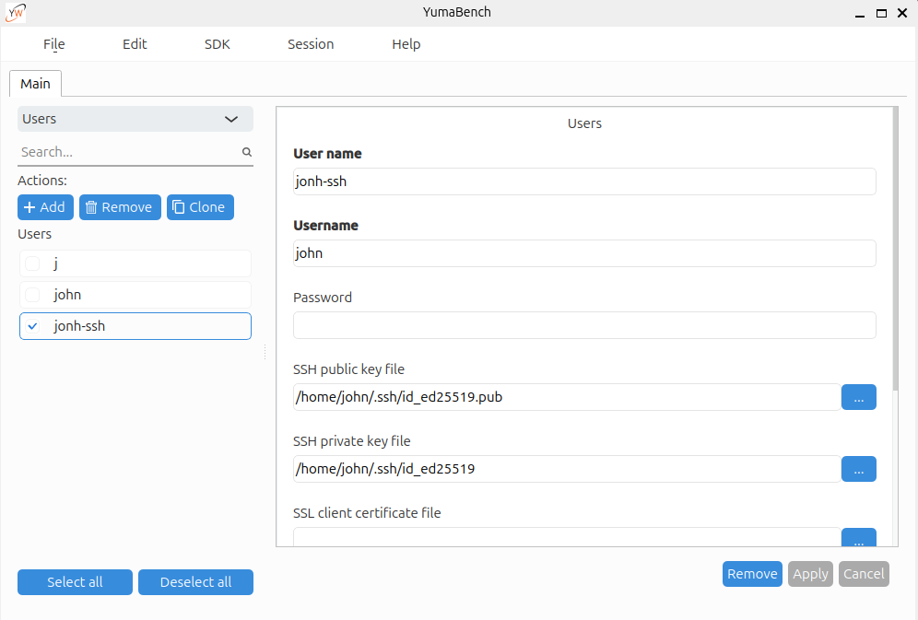Click Deselect all button
918x620 pixels.
point(195,582)
